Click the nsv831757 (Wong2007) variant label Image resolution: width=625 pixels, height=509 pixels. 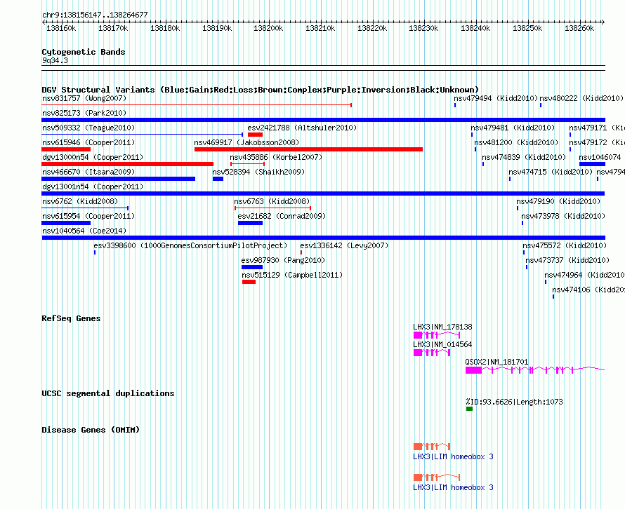[x=84, y=98]
